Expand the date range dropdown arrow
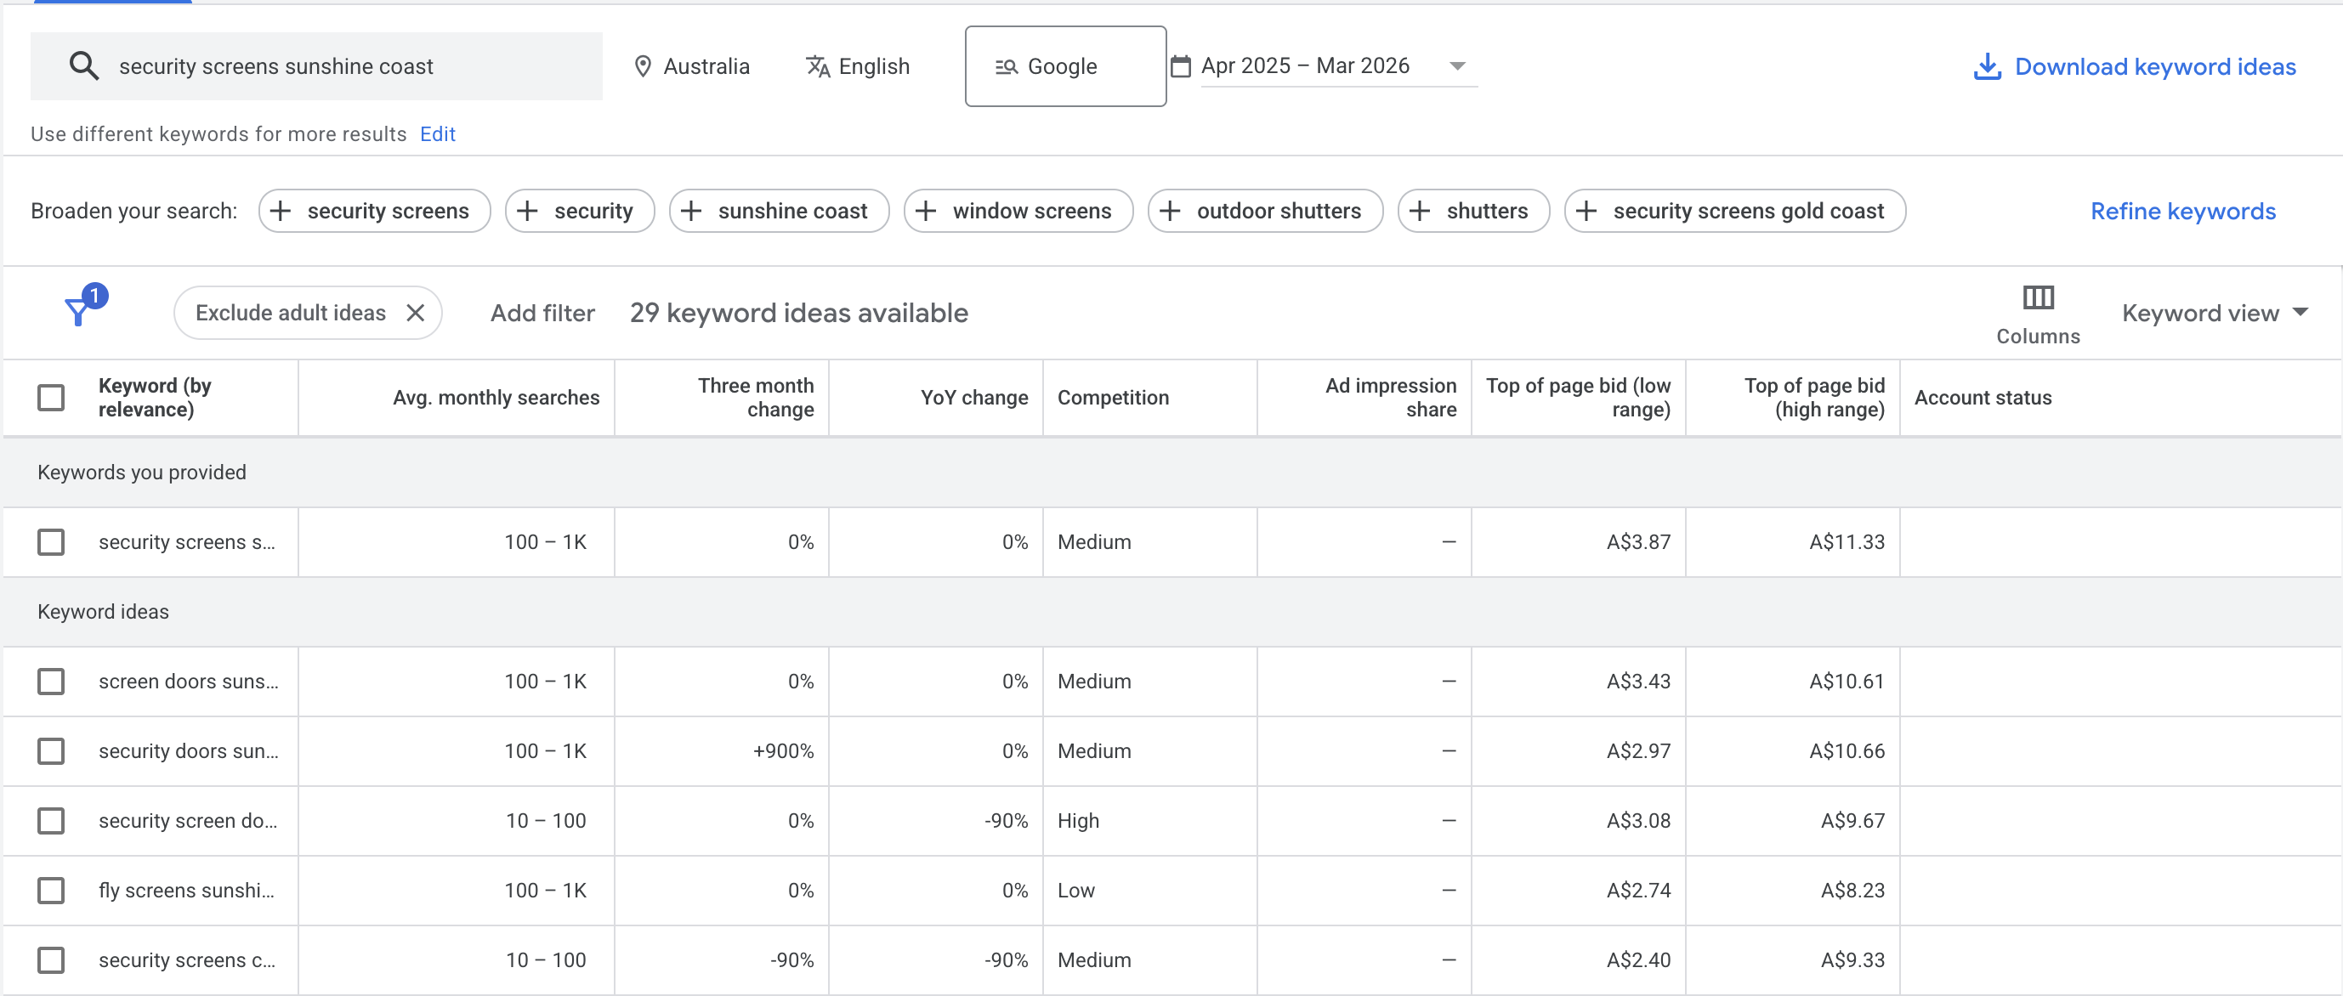This screenshot has width=2343, height=996. (1457, 65)
